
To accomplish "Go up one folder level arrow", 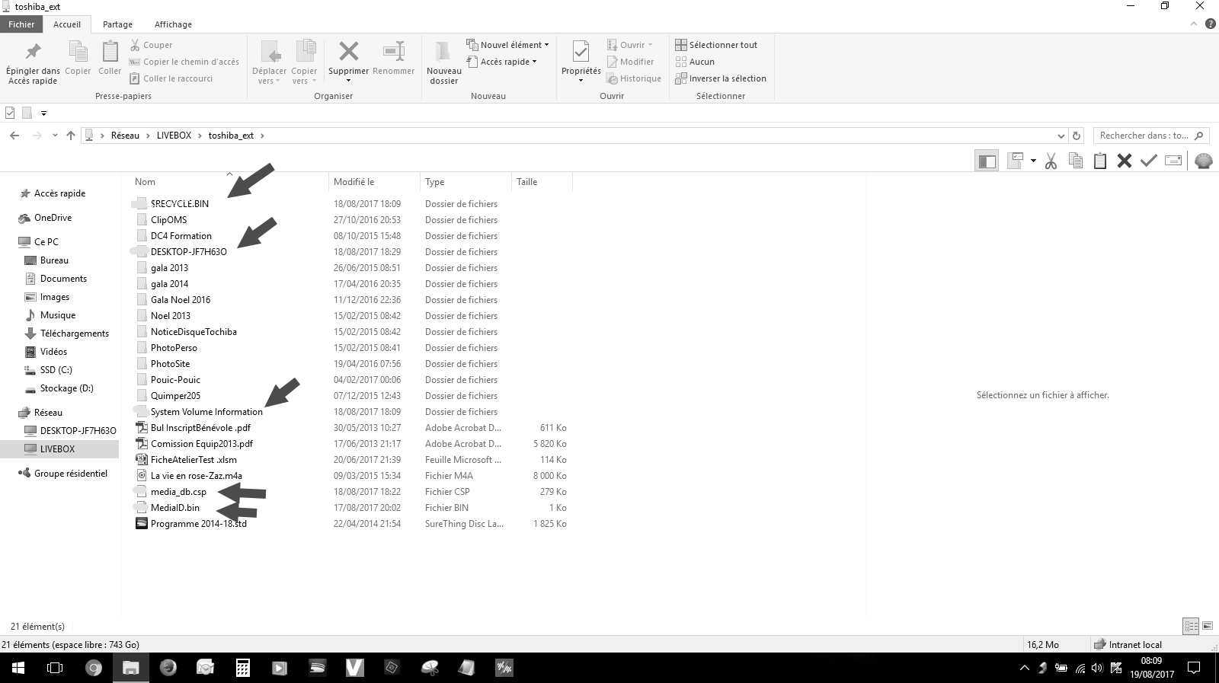I will pyautogui.click(x=71, y=136).
